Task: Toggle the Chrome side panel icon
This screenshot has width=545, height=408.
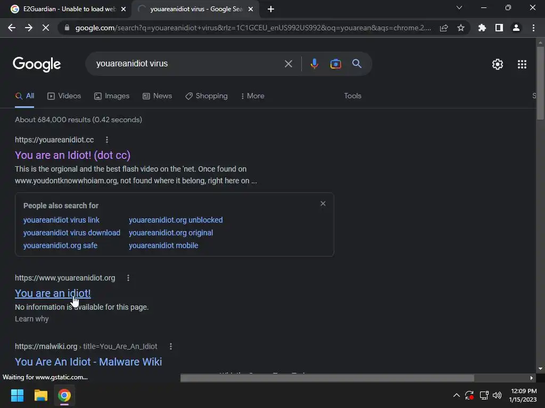Action: coord(499,28)
